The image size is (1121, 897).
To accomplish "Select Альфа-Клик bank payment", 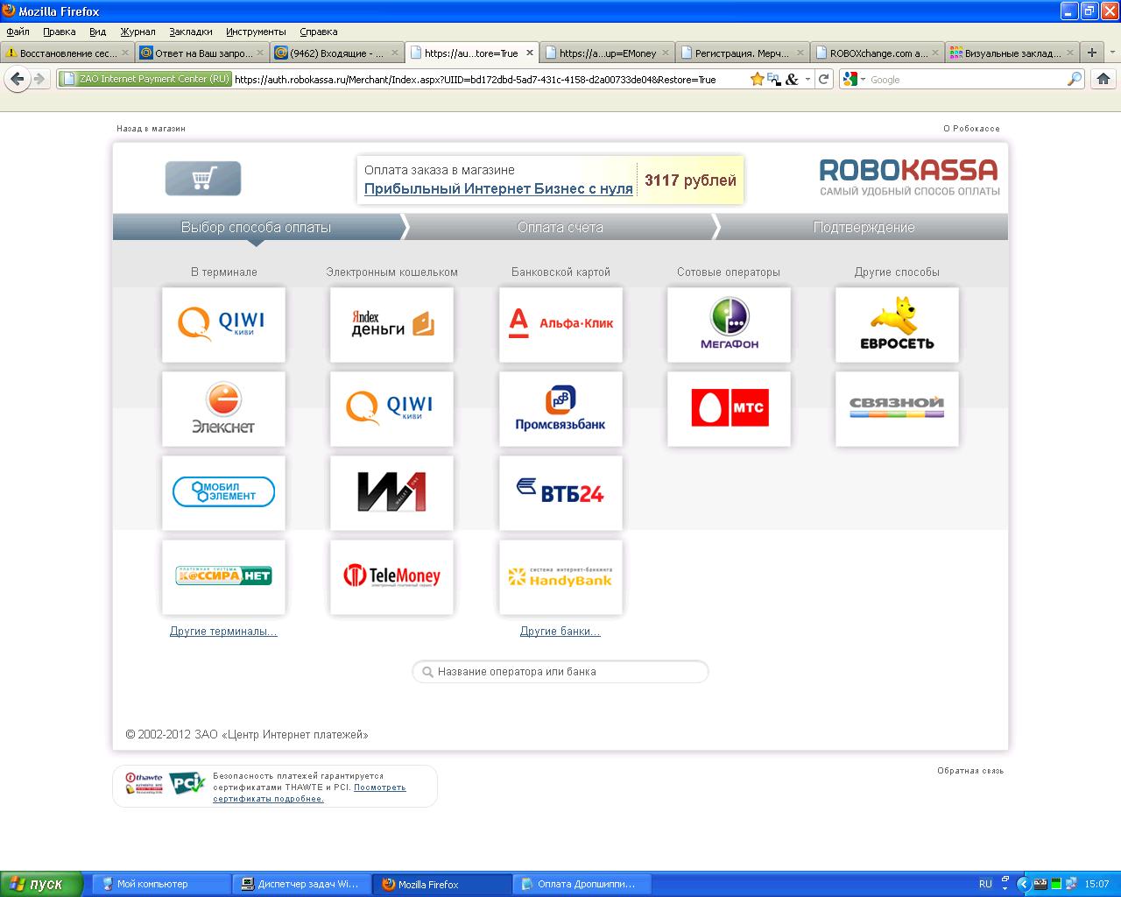I will click(x=560, y=324).
